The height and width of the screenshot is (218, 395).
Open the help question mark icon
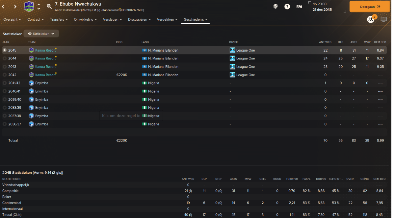tap(287, 6)
